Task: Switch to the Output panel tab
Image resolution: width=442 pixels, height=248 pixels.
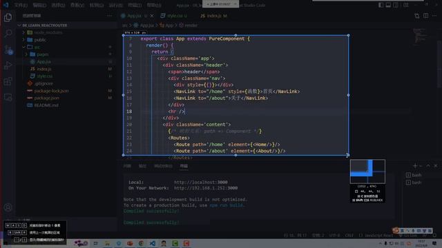Action: [142, 166]
